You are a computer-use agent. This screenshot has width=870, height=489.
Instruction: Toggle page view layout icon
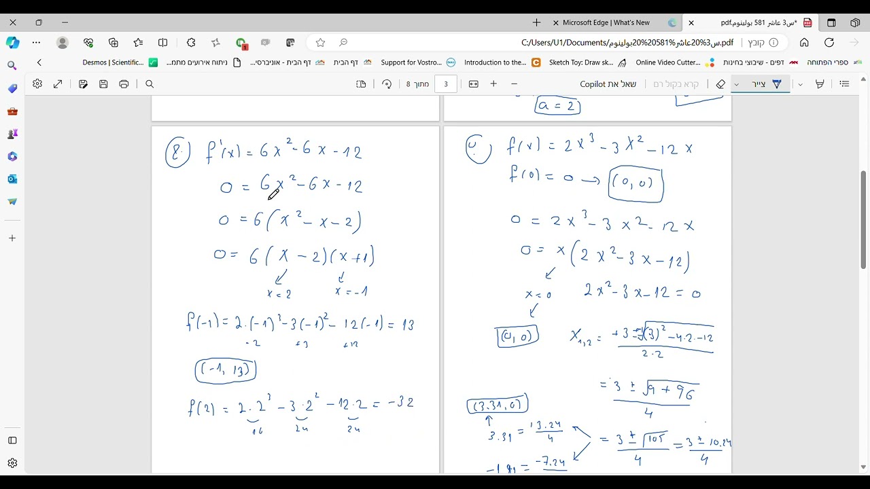(361, 84)
